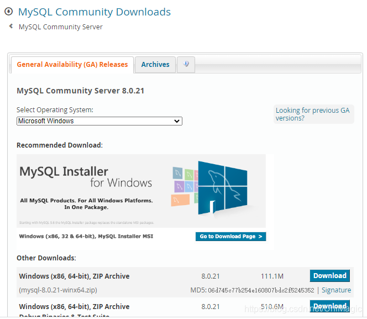Click filename (mysql-8.0.21-winx64.zip)
Viewport: 367px width, 319px height.
click(x=58, y=290)
